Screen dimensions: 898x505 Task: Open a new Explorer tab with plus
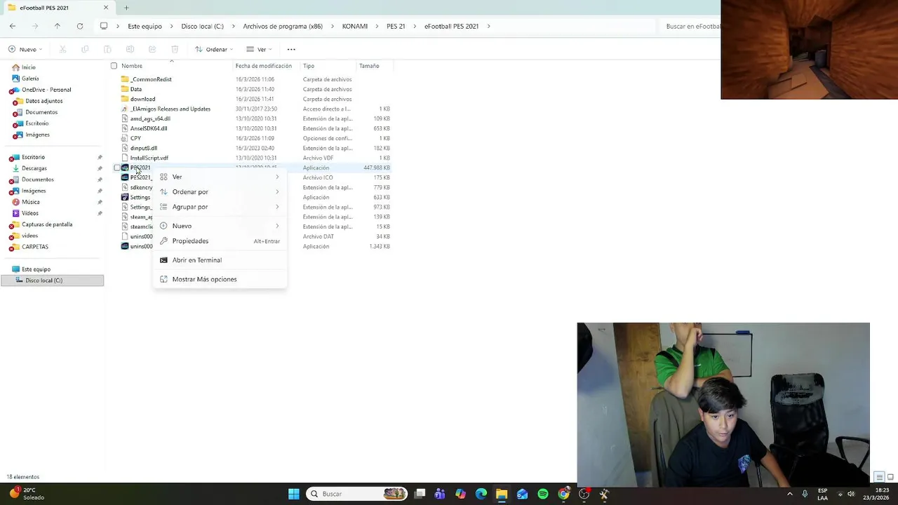click(x=126, y=8)
